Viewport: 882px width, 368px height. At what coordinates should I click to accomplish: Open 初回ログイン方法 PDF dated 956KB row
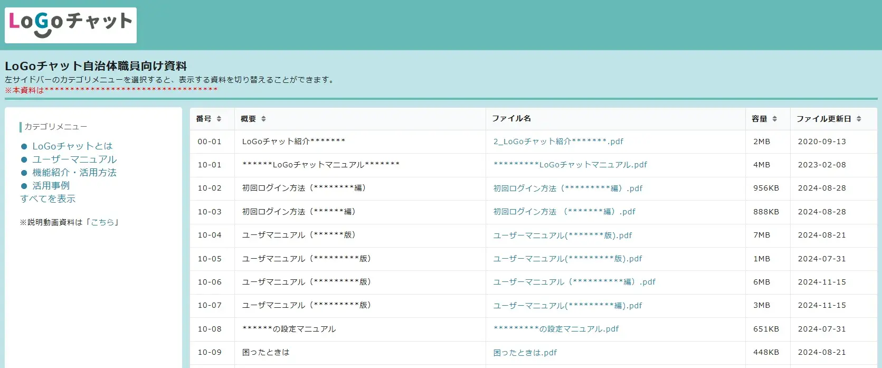568,188
